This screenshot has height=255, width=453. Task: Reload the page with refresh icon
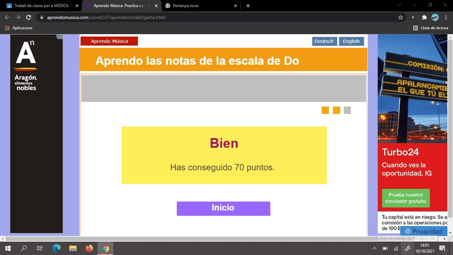point(28,17)
